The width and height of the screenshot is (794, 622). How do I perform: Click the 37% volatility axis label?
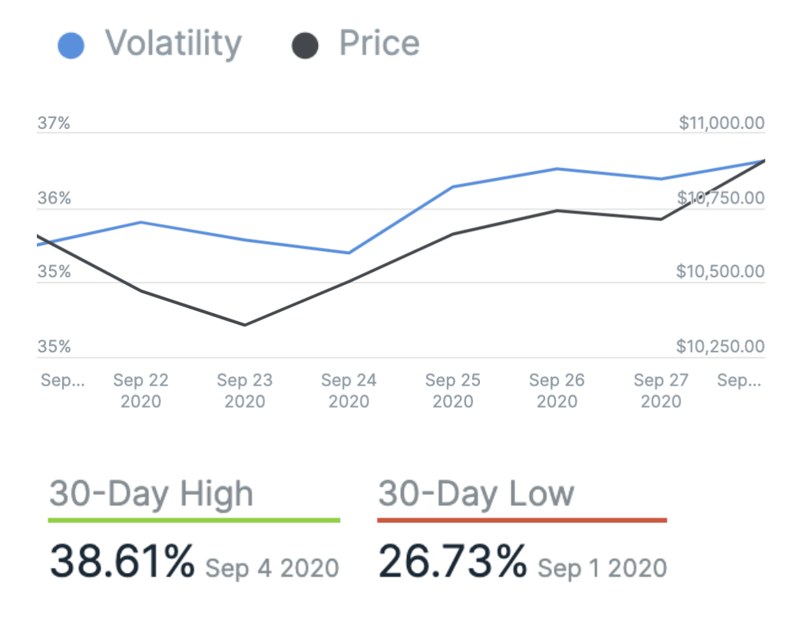[x=54, y=123]
